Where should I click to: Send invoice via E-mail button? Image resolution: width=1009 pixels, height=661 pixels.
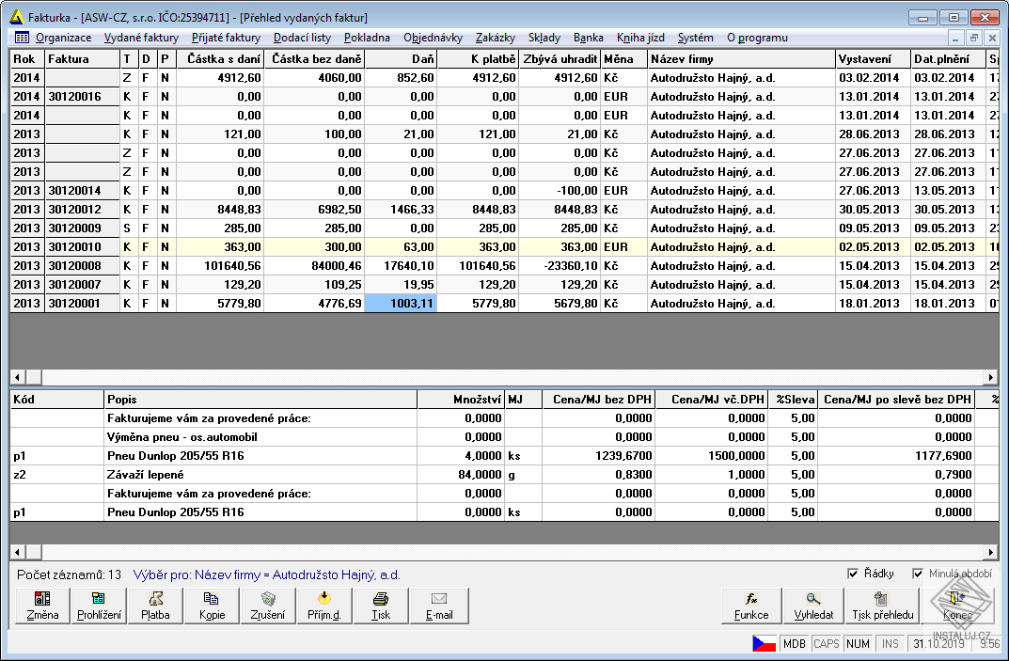coord(438,606)
